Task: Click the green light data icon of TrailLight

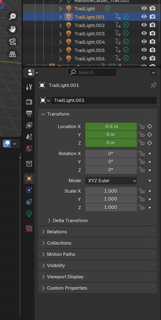Action: pyautogui.click(x=107, y=9)
